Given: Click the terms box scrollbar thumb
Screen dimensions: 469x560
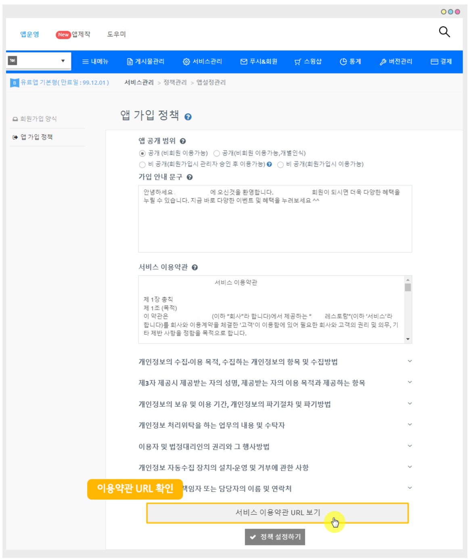Looking at the screenshot, I should click(x=408, y=287).
